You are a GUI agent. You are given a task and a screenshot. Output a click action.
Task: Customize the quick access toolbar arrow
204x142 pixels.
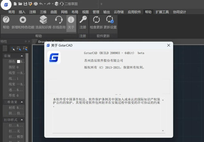coord(101,4)
